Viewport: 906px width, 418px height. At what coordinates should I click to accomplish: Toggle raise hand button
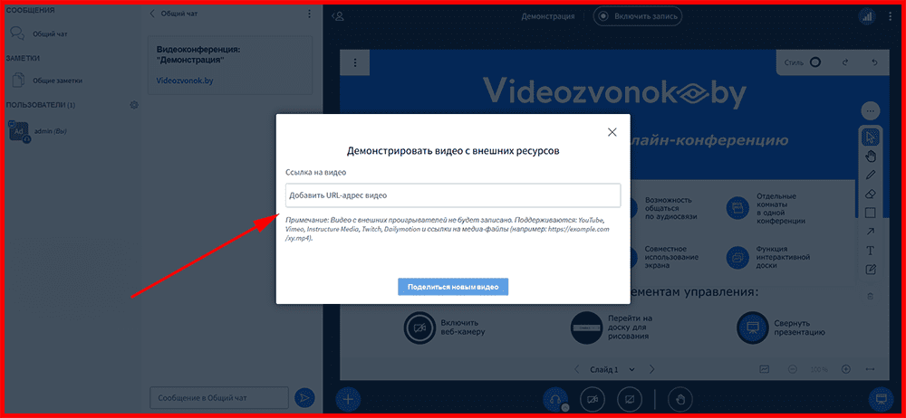click(680, 399)
